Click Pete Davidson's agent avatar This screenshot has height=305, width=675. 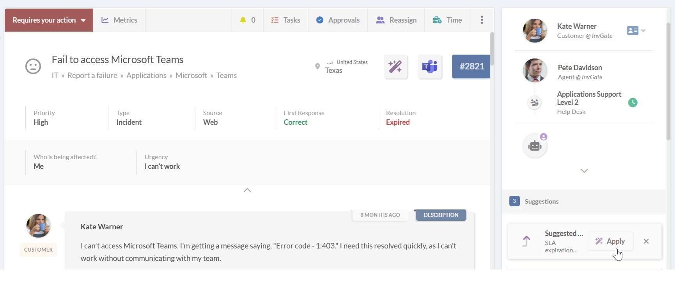[x=535, y=71]
